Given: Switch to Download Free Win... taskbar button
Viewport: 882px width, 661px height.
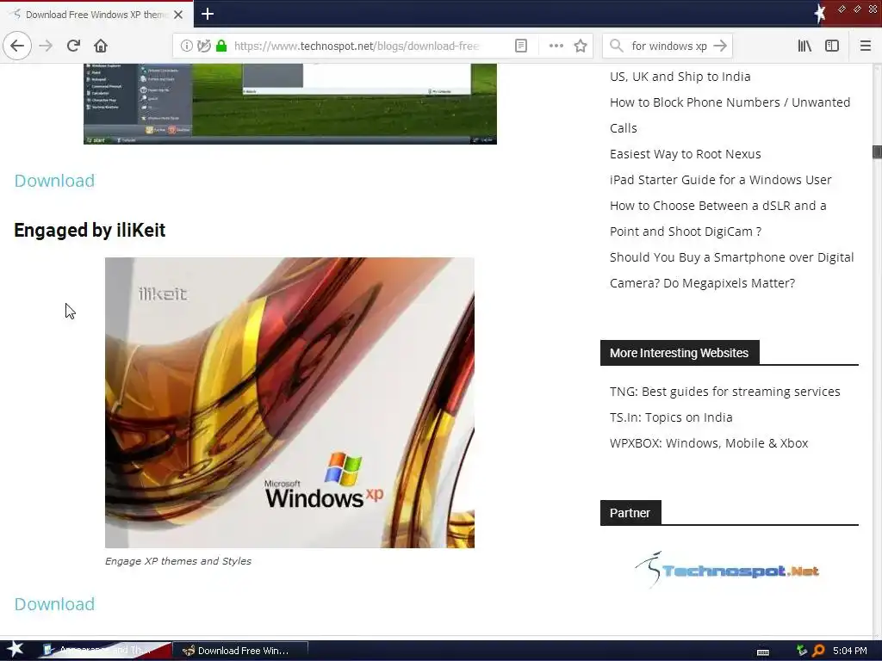Looking at the screenshot, I should (x=240, y=651).
